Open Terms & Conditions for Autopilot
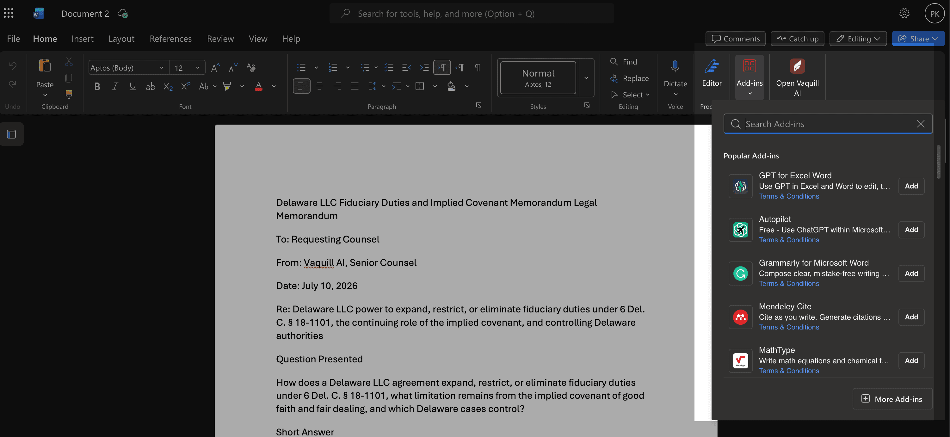This screenshot has width=950, height=437. pos(789,240)
